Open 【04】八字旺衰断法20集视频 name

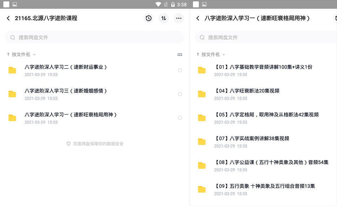click(x=247, y=91)
